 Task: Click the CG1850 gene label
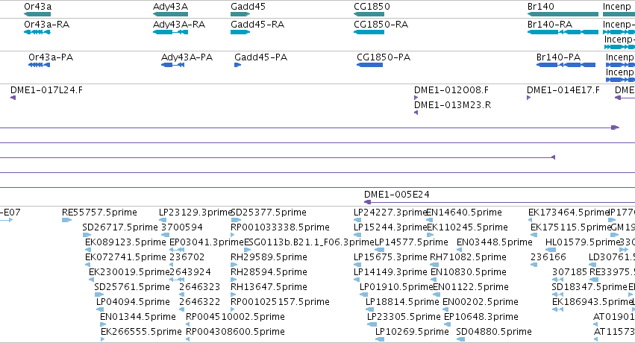[372, 7]
